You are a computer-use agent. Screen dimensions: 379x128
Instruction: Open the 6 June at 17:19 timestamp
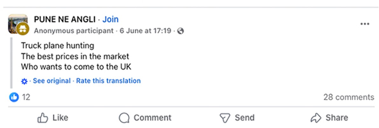[x=145, y=31]
